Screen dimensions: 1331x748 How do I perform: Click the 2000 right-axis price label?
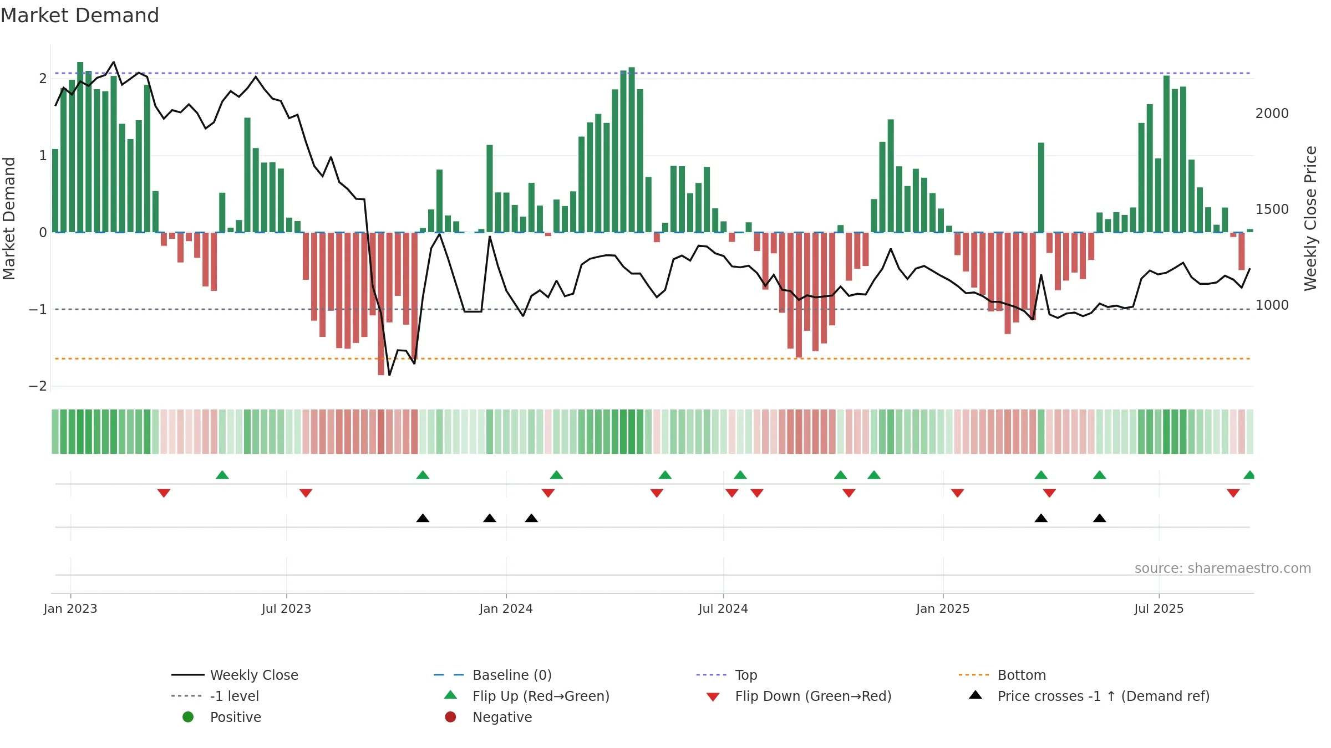tap(1272, 114)
